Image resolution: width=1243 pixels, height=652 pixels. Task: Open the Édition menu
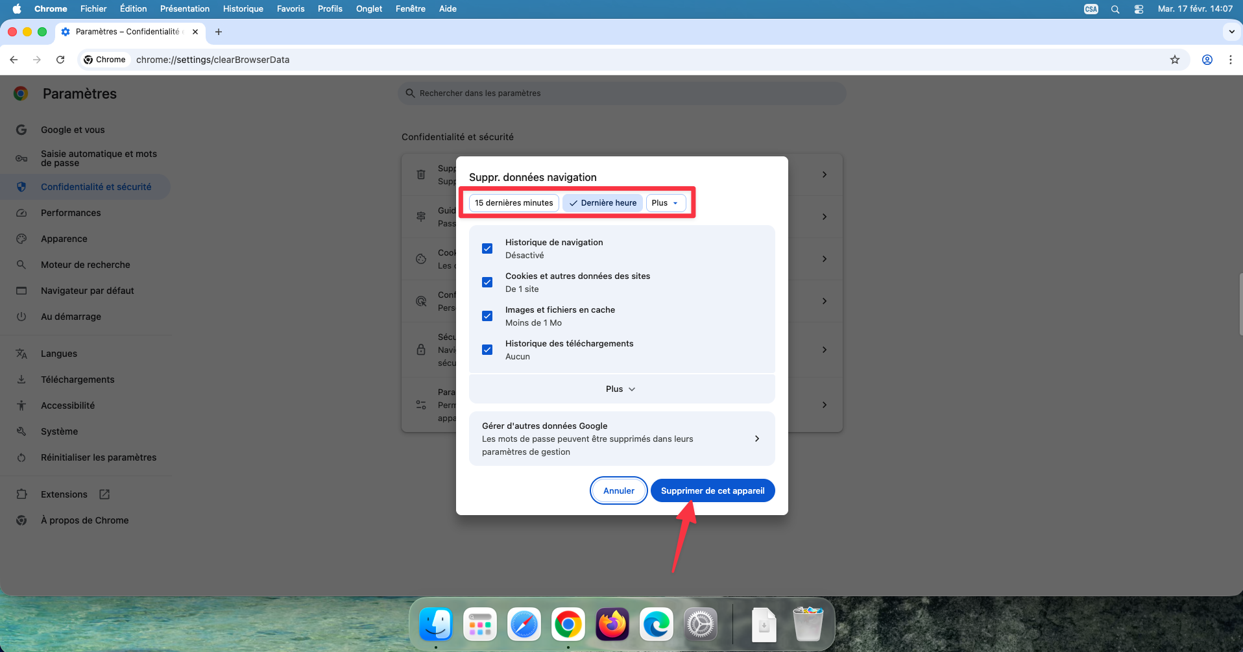(x=134, y=9)
